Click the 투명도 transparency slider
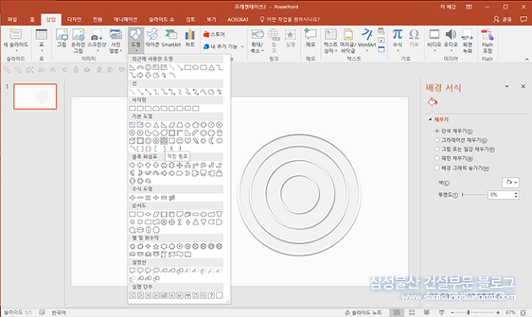 pos(474,195)
